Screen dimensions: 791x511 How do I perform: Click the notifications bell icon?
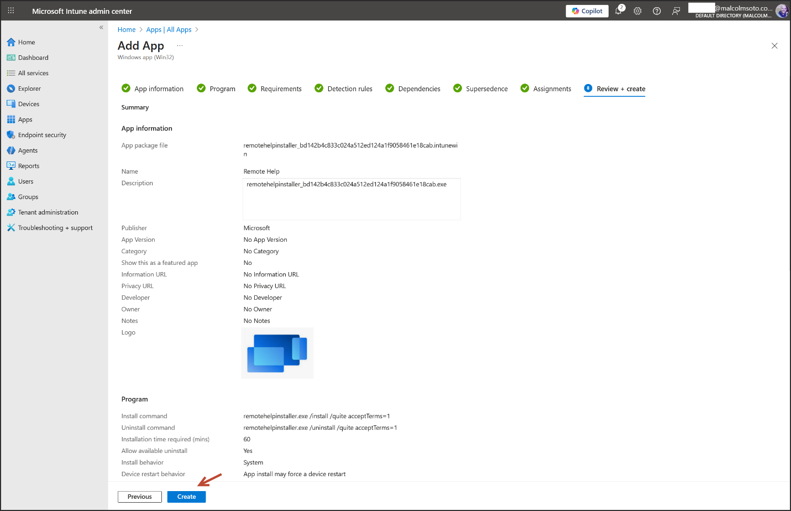pos(619,11)
